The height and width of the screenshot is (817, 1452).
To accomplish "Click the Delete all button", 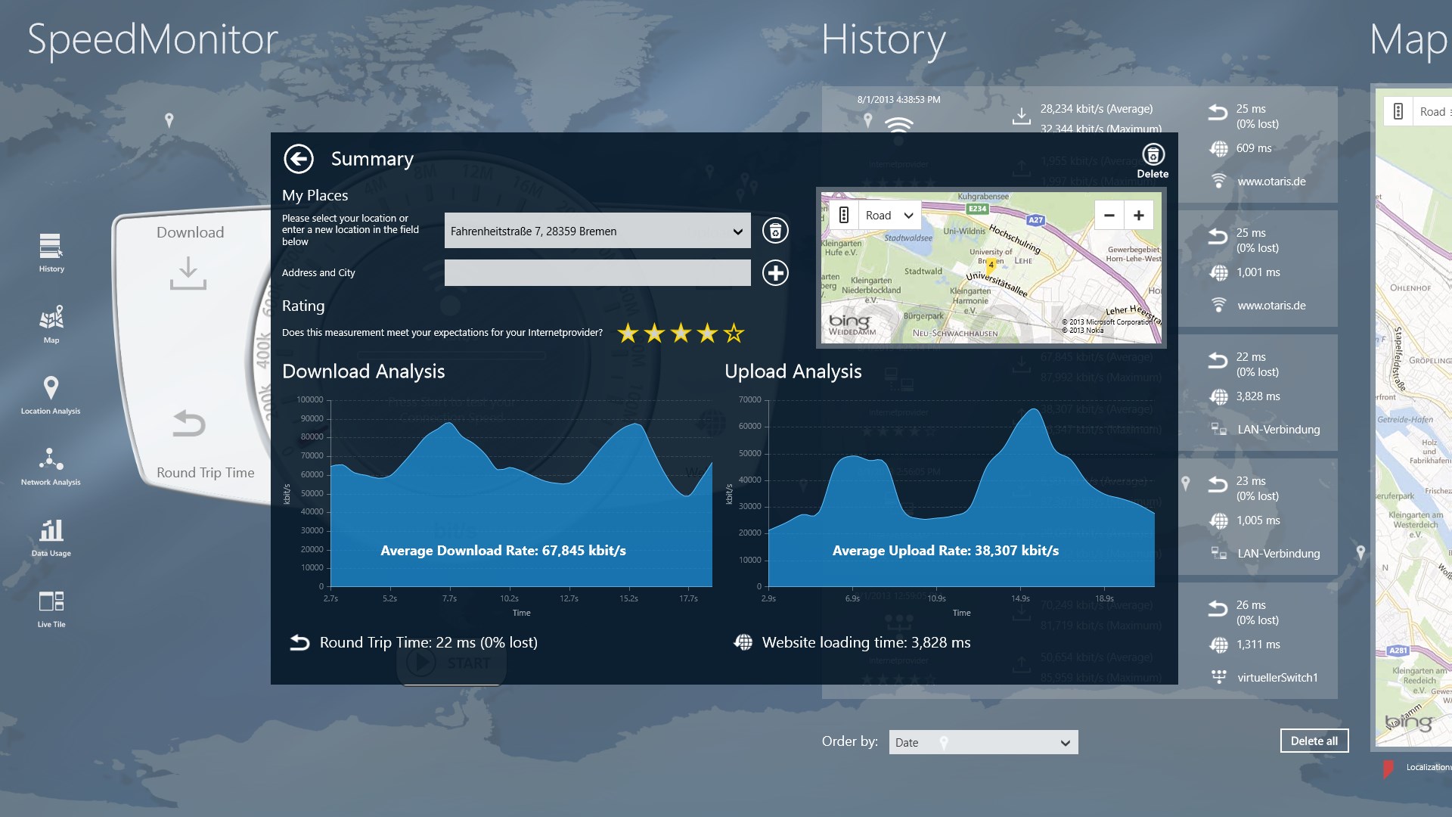I will pyautogui.click(x=1314, y=741).
